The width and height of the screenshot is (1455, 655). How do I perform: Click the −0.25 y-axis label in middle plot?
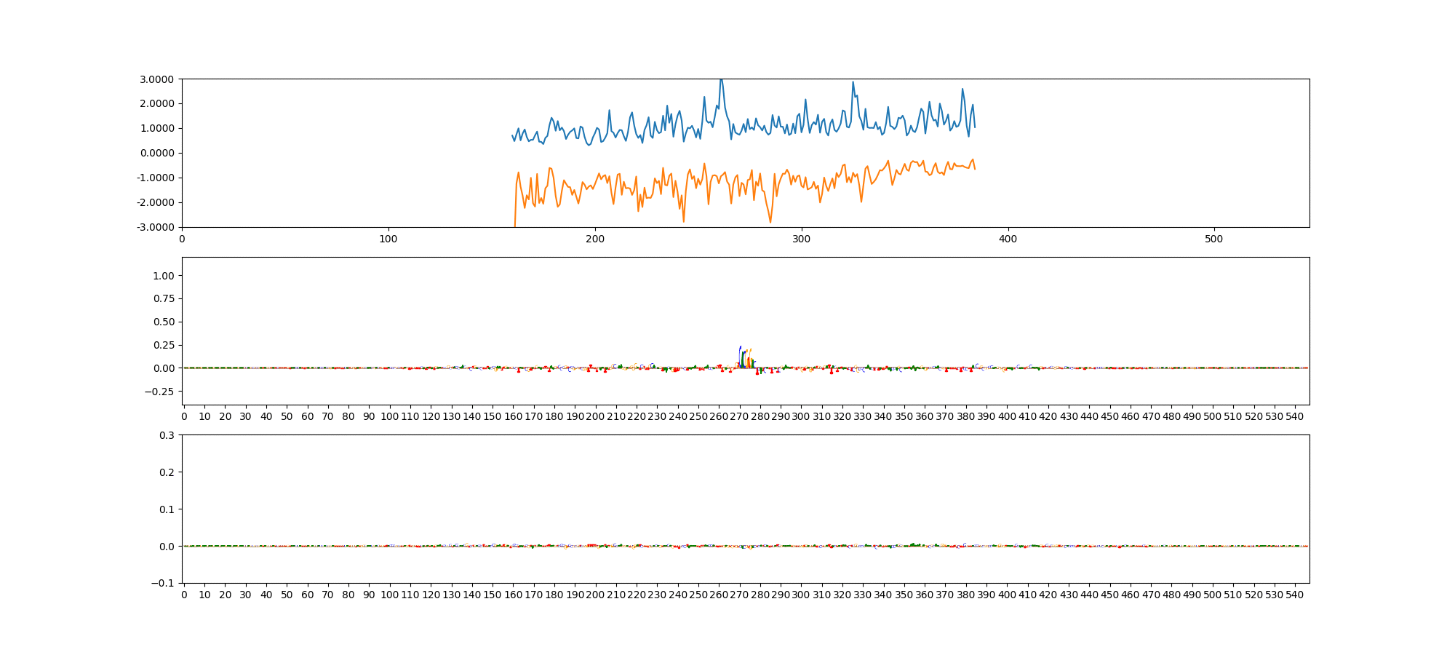tap(161, 392)
